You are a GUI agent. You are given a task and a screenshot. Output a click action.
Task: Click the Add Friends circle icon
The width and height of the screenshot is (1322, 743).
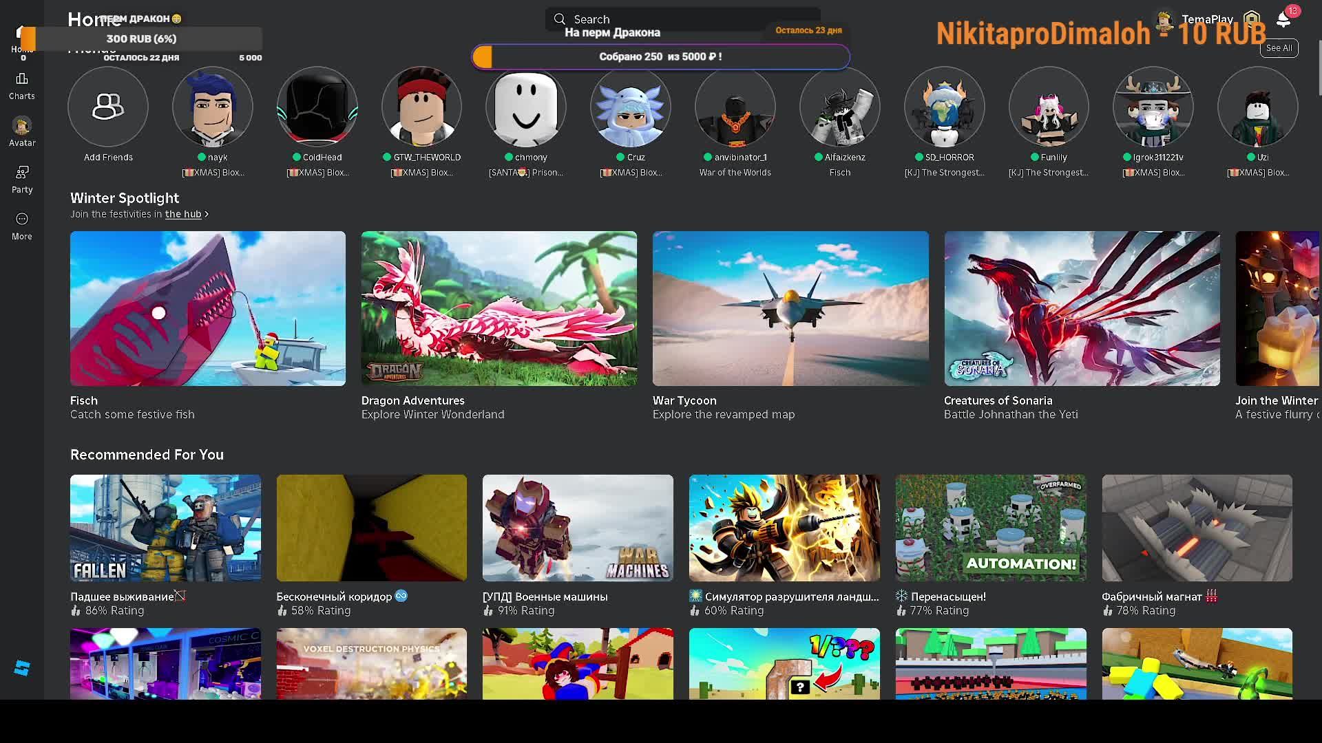[x=108, y=107]
